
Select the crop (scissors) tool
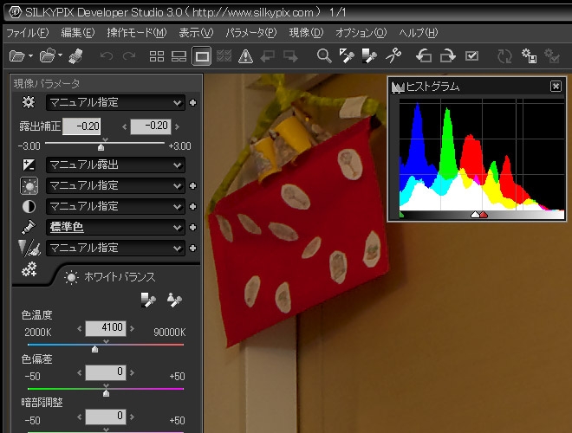click(x=393, y=56)
